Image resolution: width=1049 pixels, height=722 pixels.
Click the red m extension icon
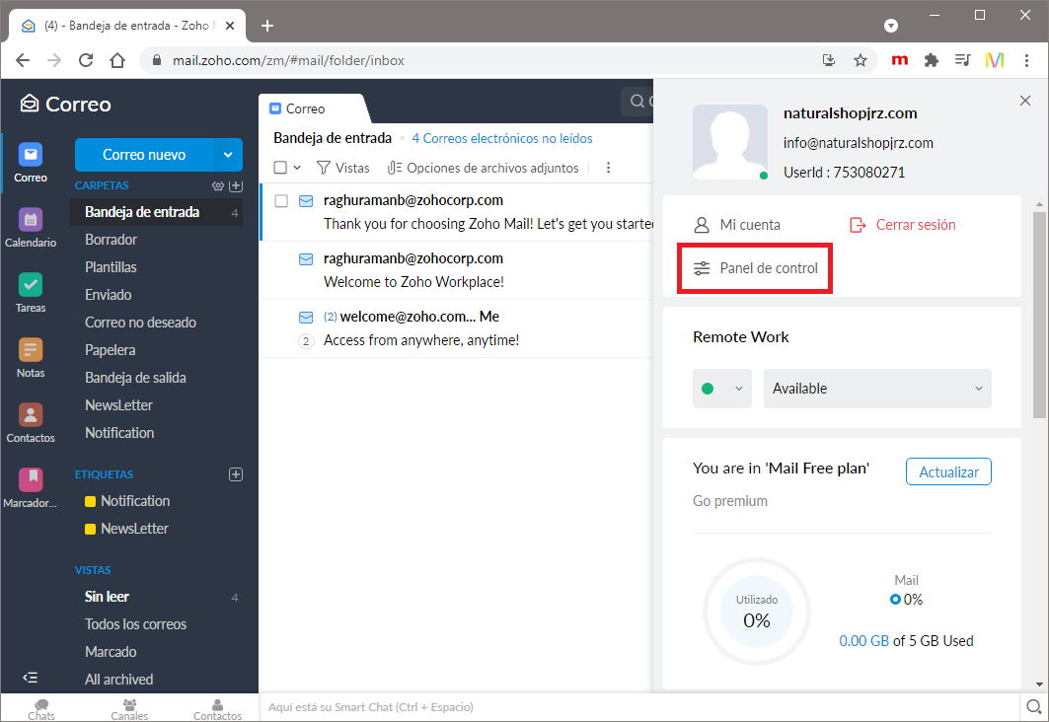click(x=900, y=60)
